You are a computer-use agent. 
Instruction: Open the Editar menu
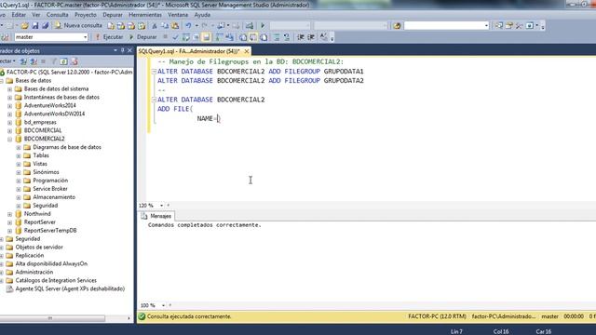click(x=19, y=15)
